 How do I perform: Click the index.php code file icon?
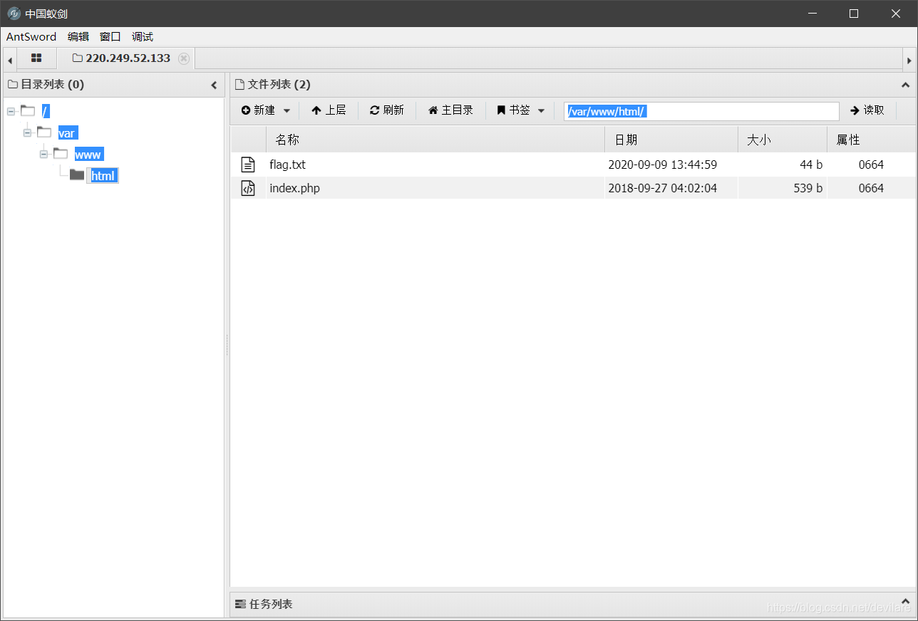tap(247, 188)
